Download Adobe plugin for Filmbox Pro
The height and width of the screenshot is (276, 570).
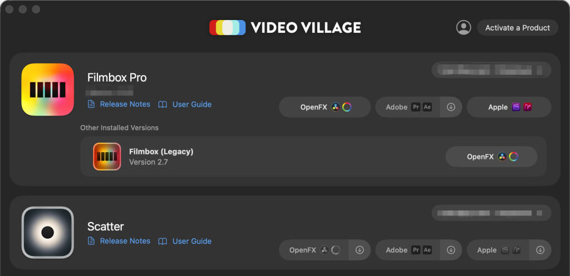(451, 107)
